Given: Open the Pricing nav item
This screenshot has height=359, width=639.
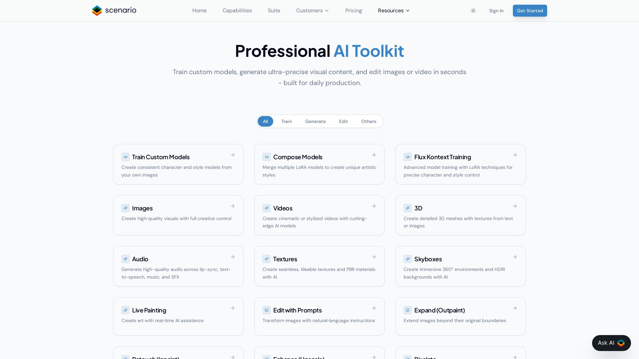Looking at the screenshot, I should click(x=353, y=11).
